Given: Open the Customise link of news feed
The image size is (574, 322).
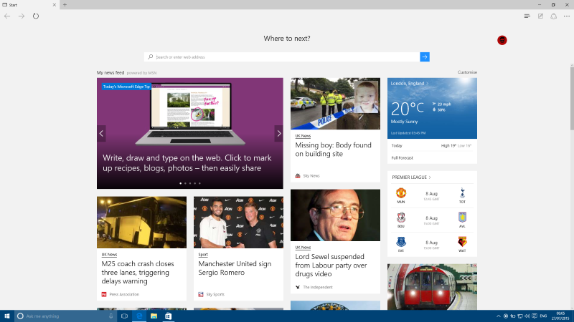Looking at the screenshot, I should click(467, 72).
